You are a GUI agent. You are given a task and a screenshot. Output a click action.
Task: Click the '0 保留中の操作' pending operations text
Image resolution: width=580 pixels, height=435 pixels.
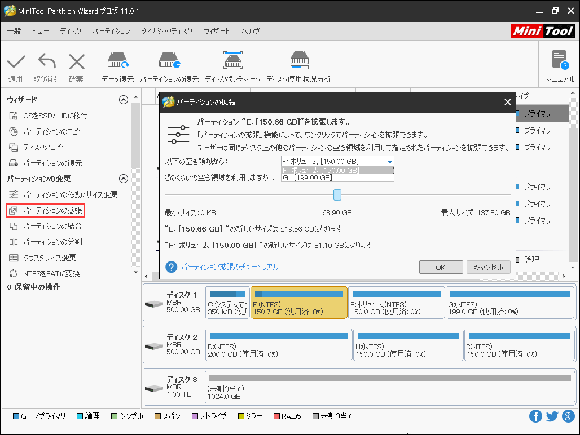point(34,287)
